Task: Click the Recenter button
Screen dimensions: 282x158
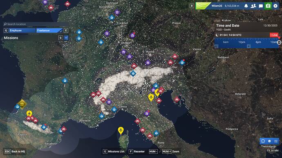Action: click(137, 151)
